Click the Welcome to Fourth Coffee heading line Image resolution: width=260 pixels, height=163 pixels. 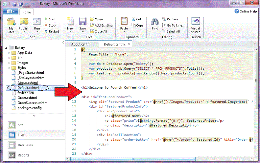(114, 87)
